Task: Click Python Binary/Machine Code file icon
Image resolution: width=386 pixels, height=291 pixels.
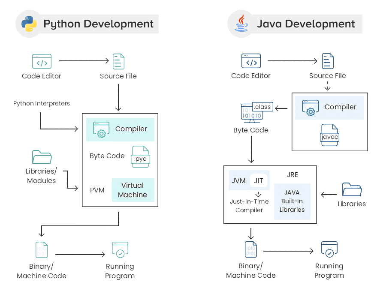Action: [x=42, y=250]
